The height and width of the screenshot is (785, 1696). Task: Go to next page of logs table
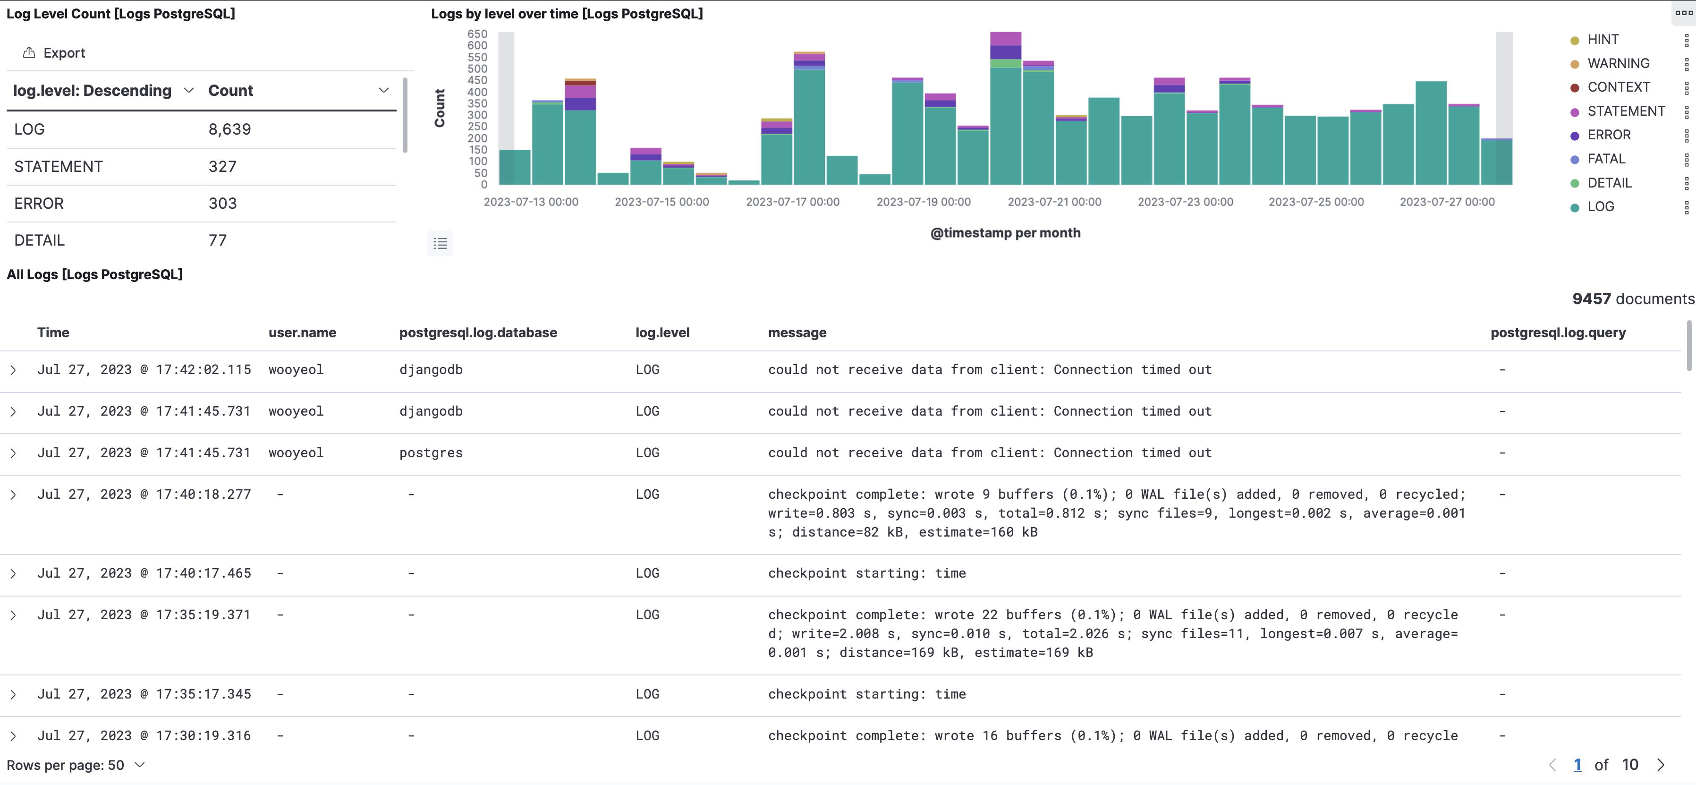1661,765
